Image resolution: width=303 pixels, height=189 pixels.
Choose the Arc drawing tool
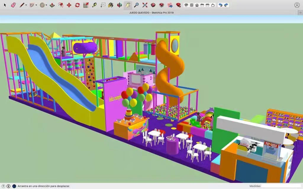[32, 5]
